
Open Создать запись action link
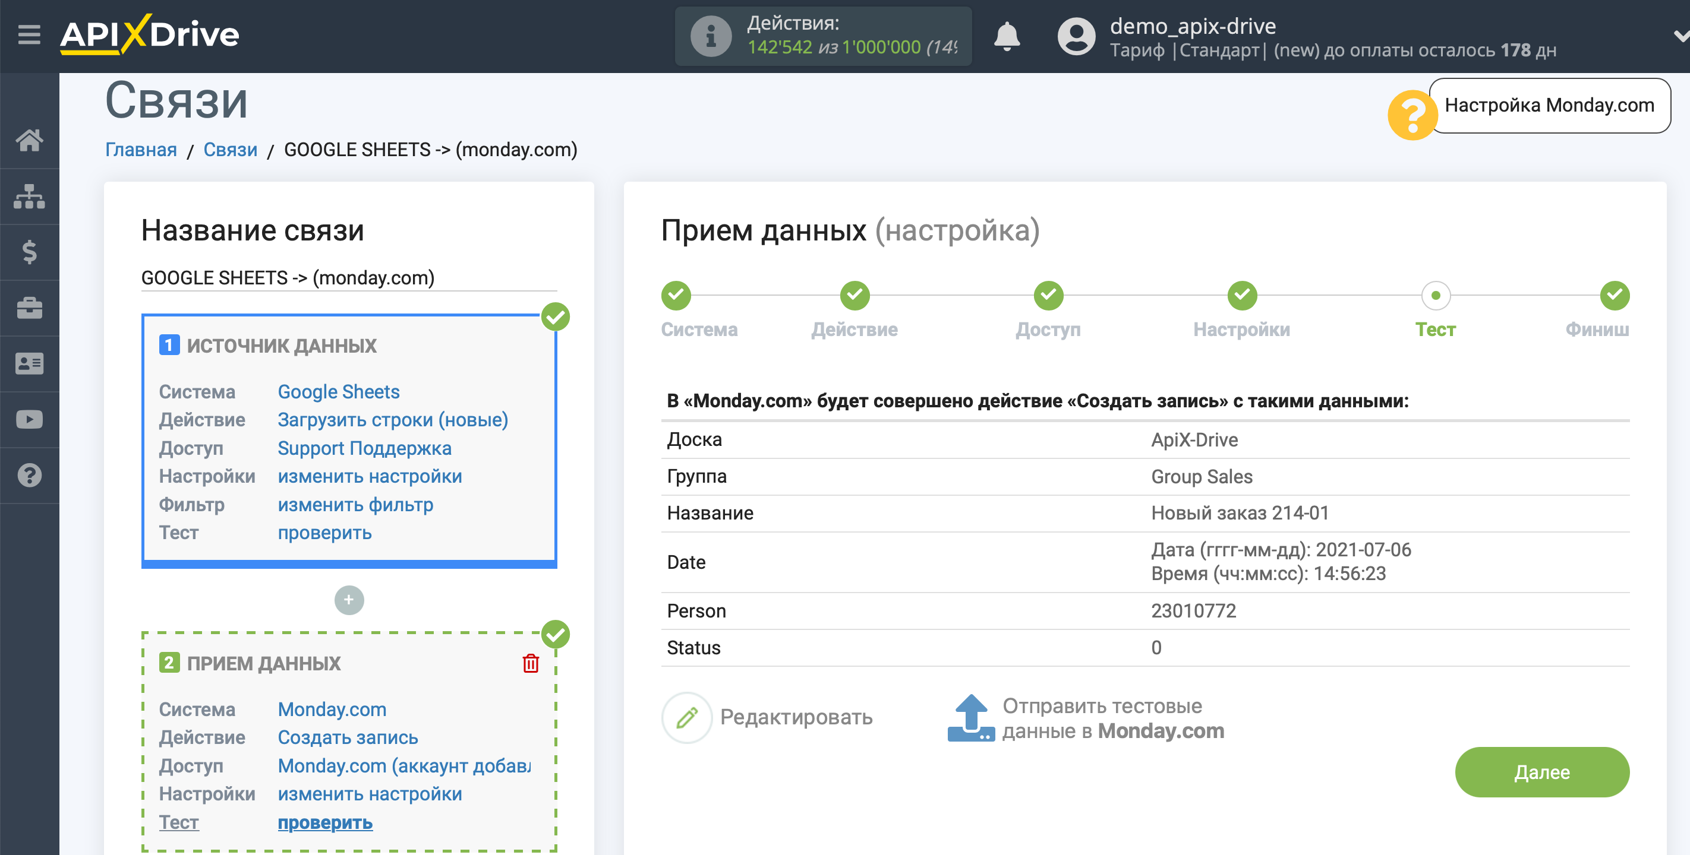[348, 737]
